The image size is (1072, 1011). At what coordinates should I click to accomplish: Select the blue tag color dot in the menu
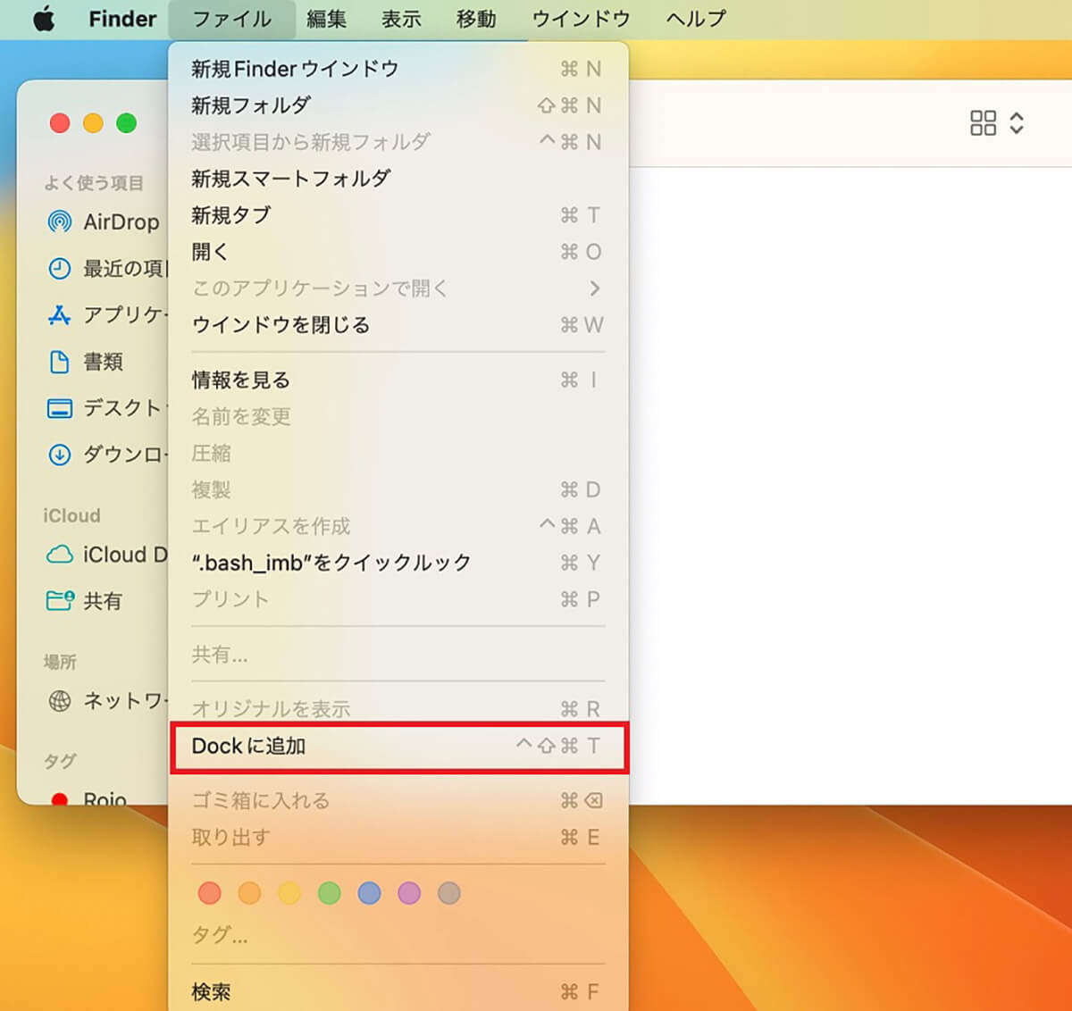point(369,893)
